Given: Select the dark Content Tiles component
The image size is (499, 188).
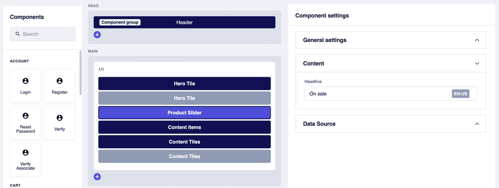Looking at the screenshot, I should pos(184,142).
